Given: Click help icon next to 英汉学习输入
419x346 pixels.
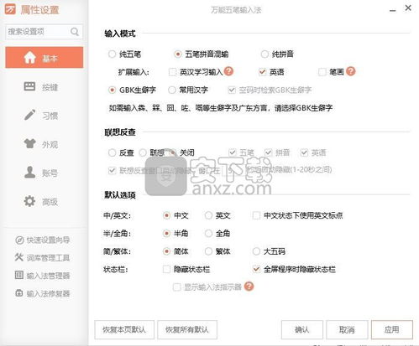Looking at the screenshot, I should point(228,71).
